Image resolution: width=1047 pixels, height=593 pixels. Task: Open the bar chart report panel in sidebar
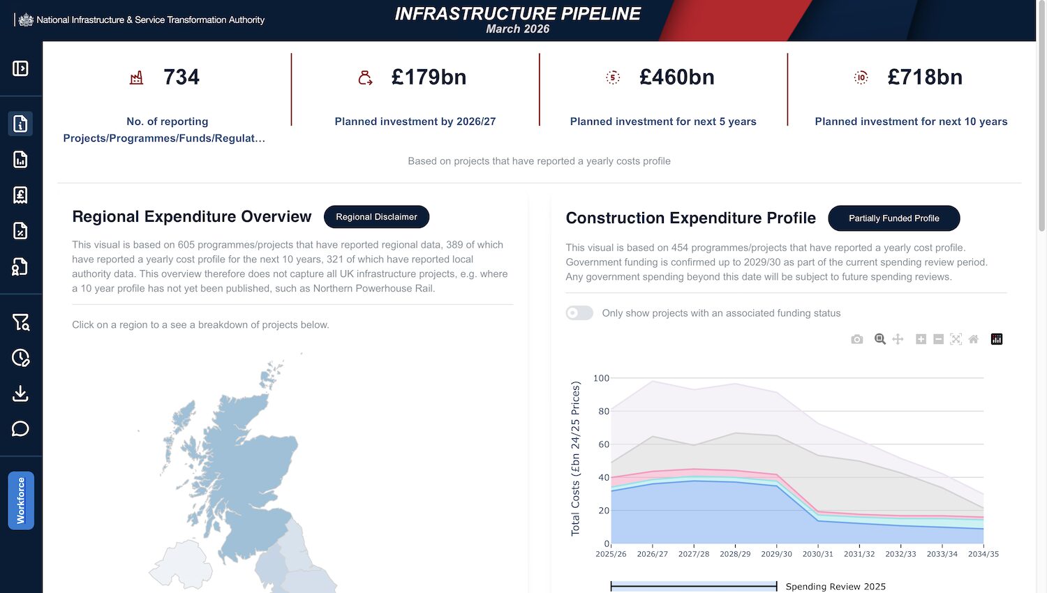click(20, 160)
